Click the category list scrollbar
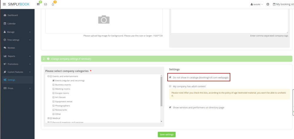This screenshot has height=139, width=294. pos(161,91)
